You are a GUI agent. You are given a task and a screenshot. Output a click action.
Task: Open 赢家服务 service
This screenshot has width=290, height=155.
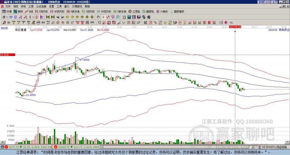click(177, 11)
